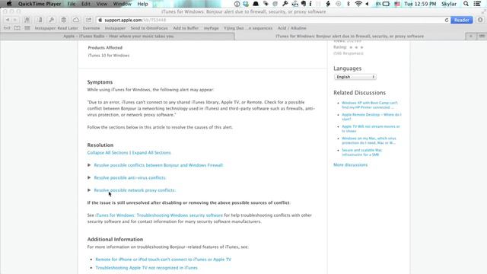Expand Resolve possible anti-virus conflicts triangle
Image resolution: width=487 pixels, height=274 pixels.
click(x=89, y=177)
